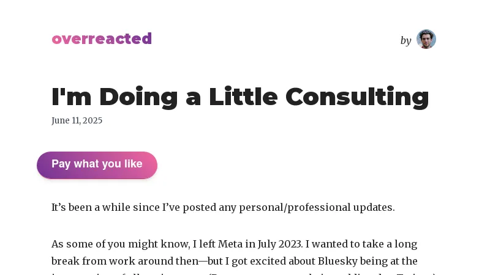Click the pink 'over' part of logo
490x275 pixels.
pos(69,39)
